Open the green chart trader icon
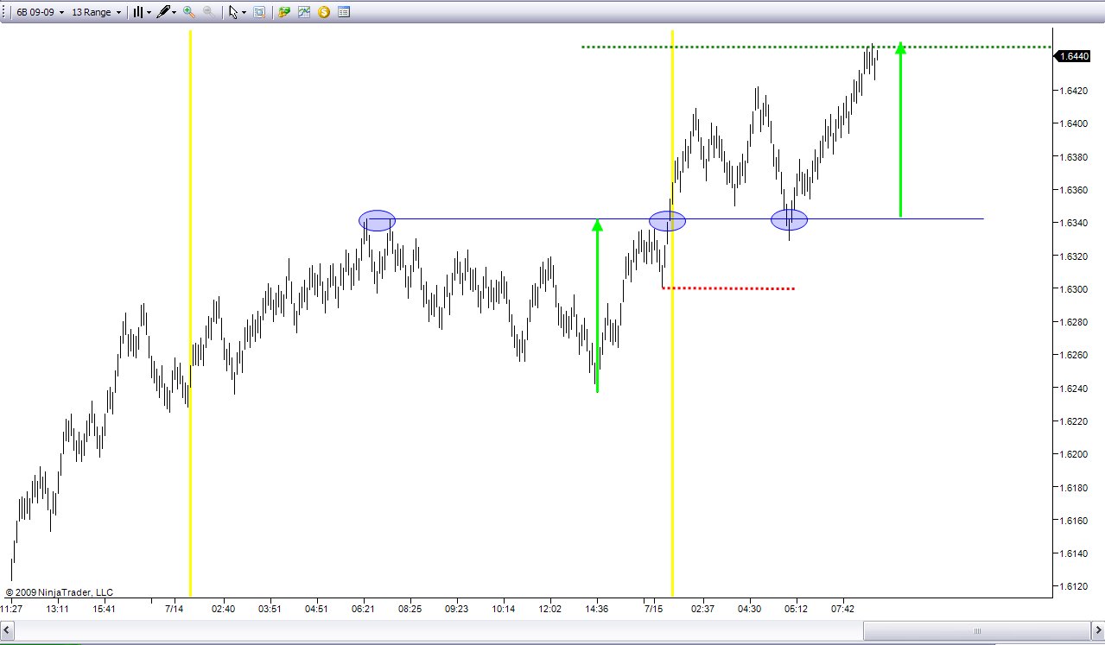The height and width of the screenshot is (645, 1105). point(283,12)
